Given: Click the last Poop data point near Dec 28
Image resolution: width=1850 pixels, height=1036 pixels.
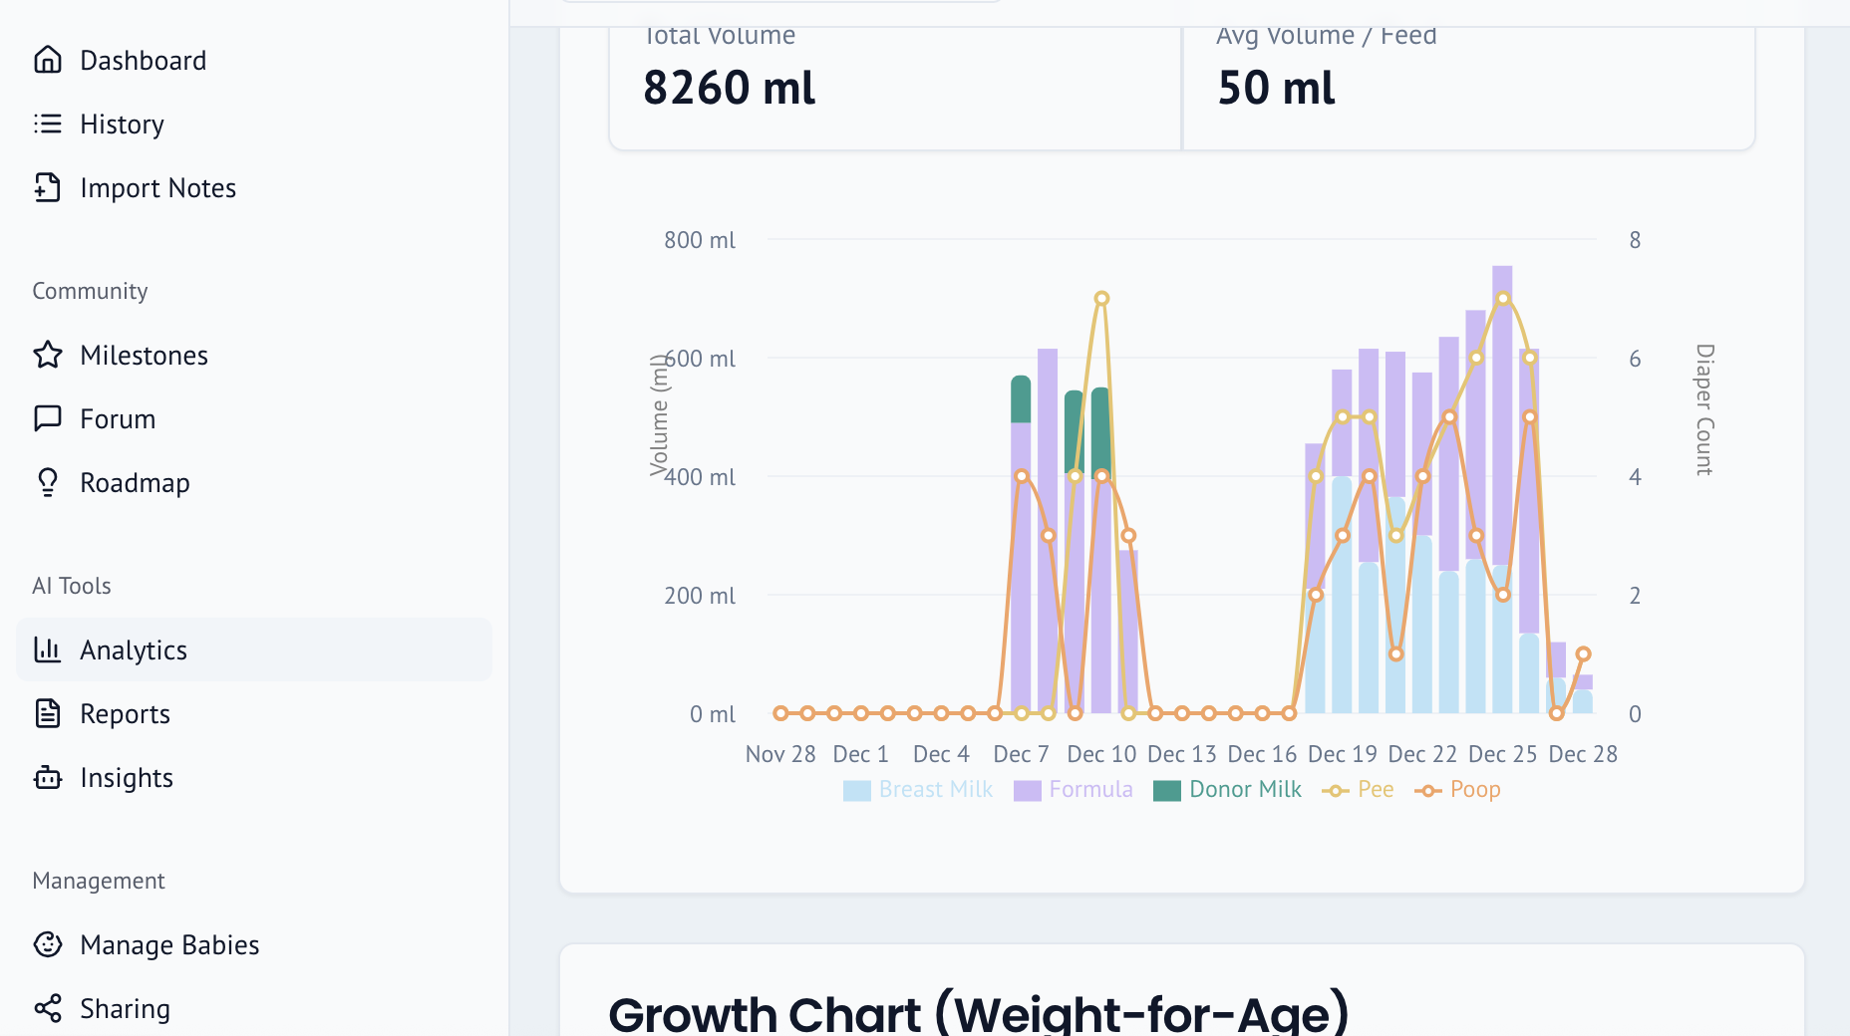Looking at the screenshot, I should pos(1583,654).
